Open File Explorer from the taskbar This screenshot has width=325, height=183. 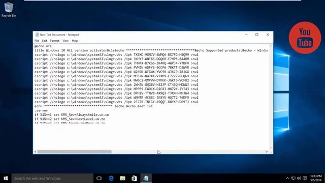point(123,178)
